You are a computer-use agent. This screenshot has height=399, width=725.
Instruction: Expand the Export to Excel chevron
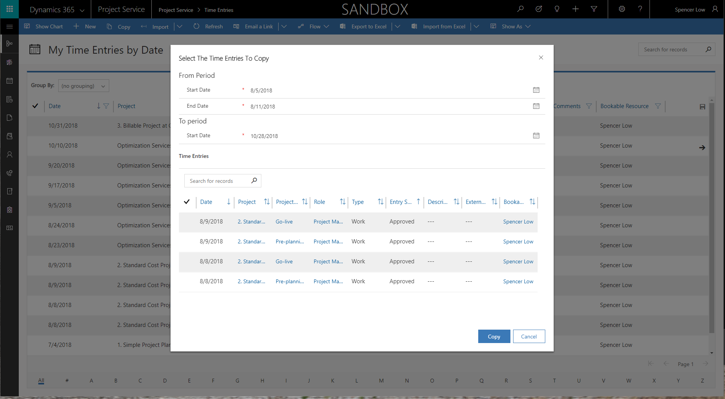(397, 26)
